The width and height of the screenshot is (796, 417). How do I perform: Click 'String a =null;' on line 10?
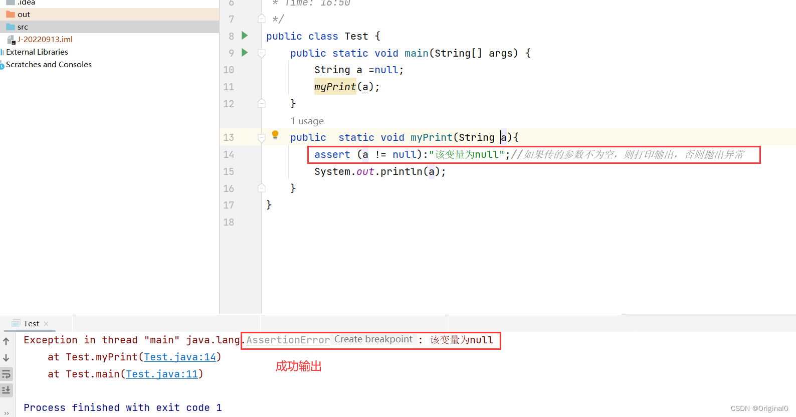(x=359, y=70)
